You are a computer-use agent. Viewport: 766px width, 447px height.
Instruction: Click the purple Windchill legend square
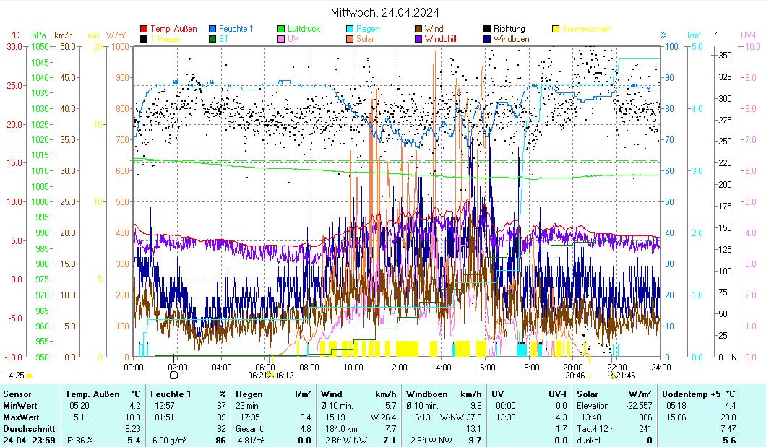tap(419, 39)
